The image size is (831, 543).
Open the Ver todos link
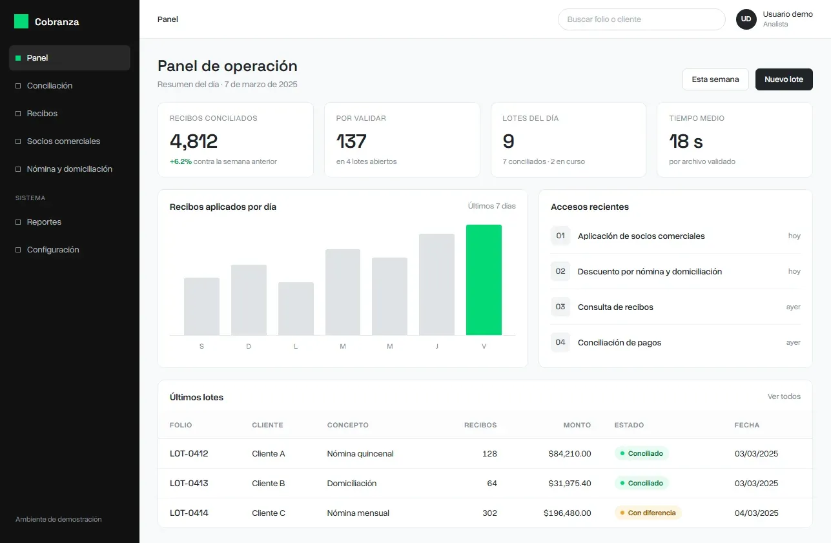click(x=784, y=396)
